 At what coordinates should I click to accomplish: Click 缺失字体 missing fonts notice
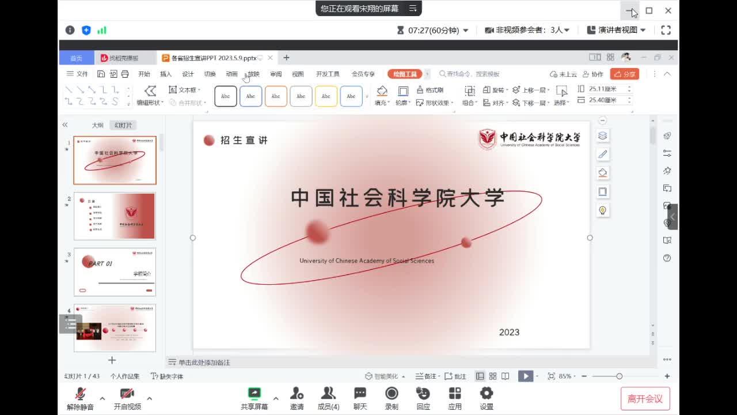tap(167, 376)
